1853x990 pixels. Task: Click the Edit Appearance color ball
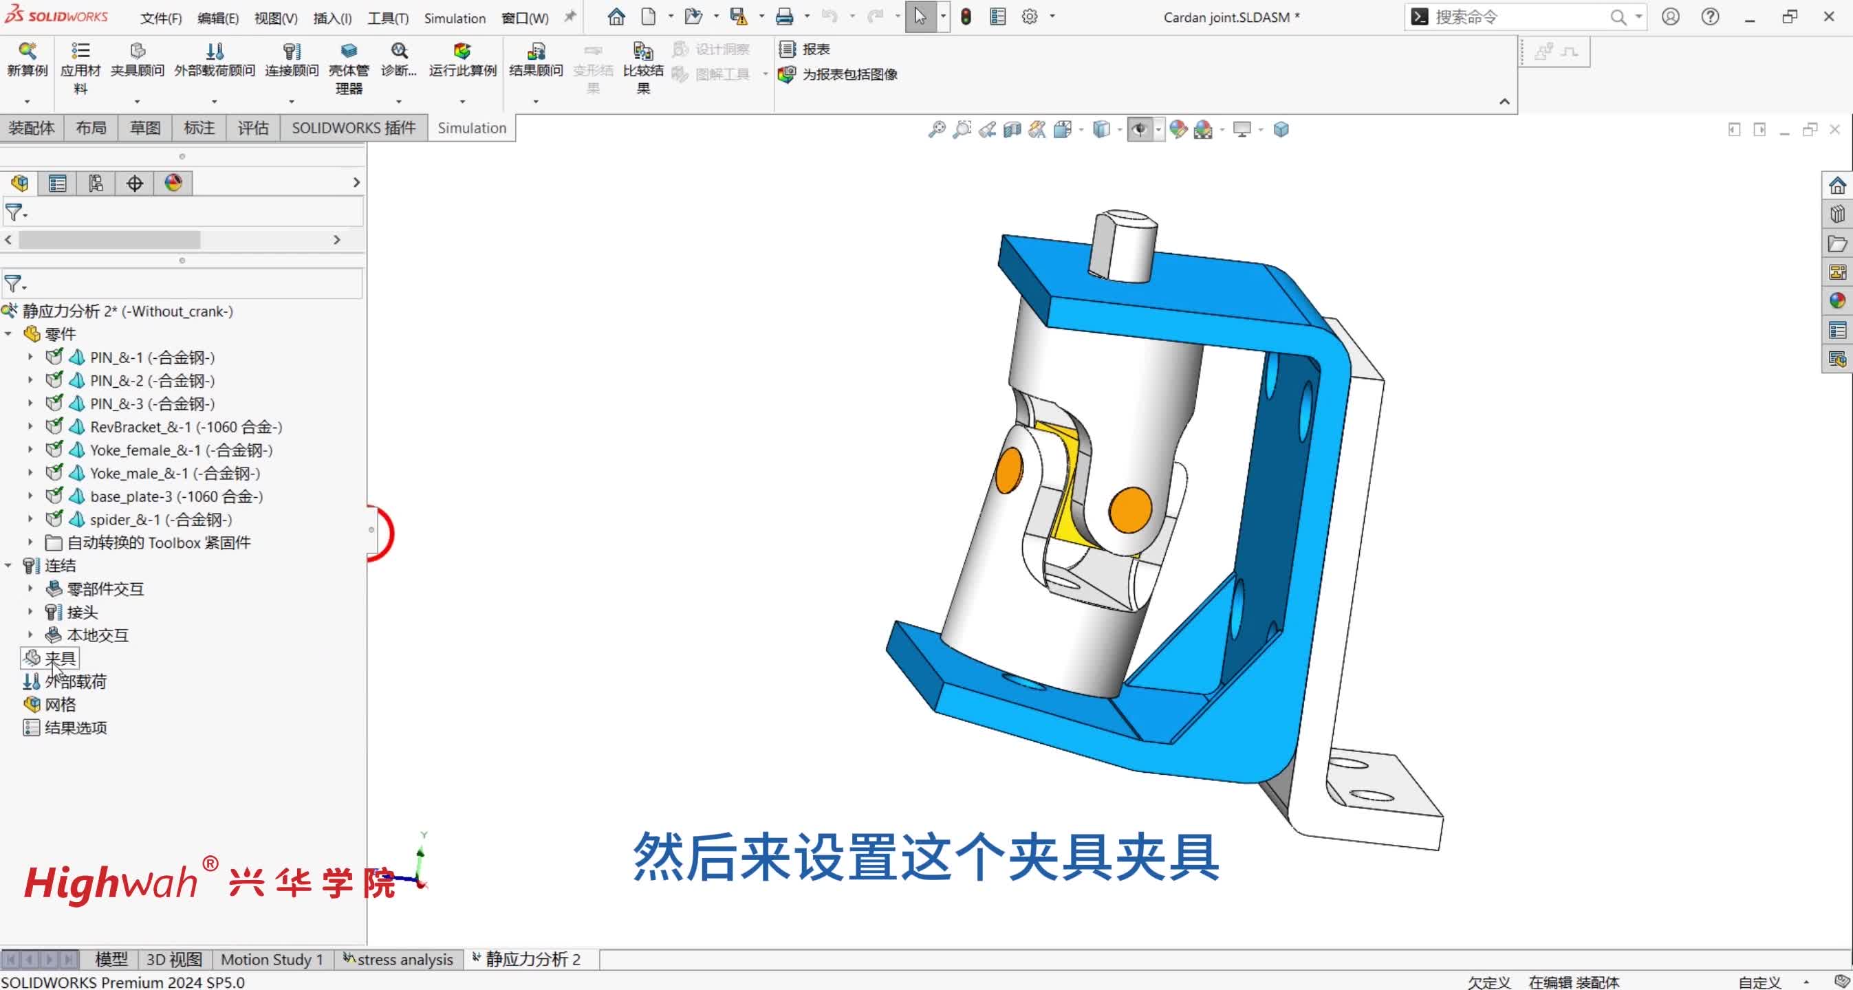(1178, 129)
